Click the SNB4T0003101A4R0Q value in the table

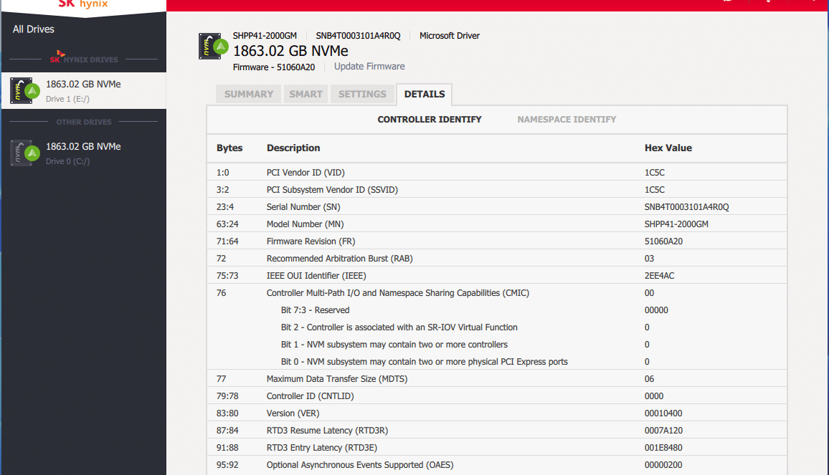point(687,207)
